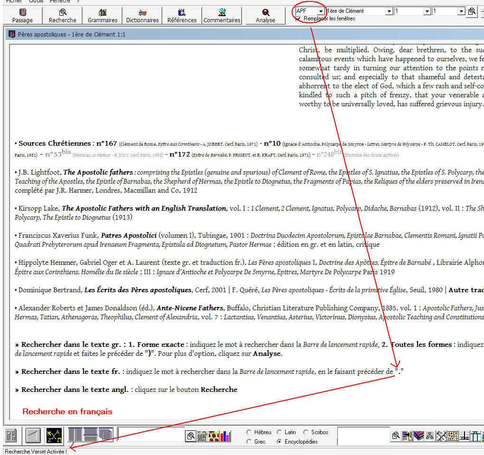Click the 'Sources Chrétiennes' heading text
Screen dimensions: 484x455
click(55, 144)
